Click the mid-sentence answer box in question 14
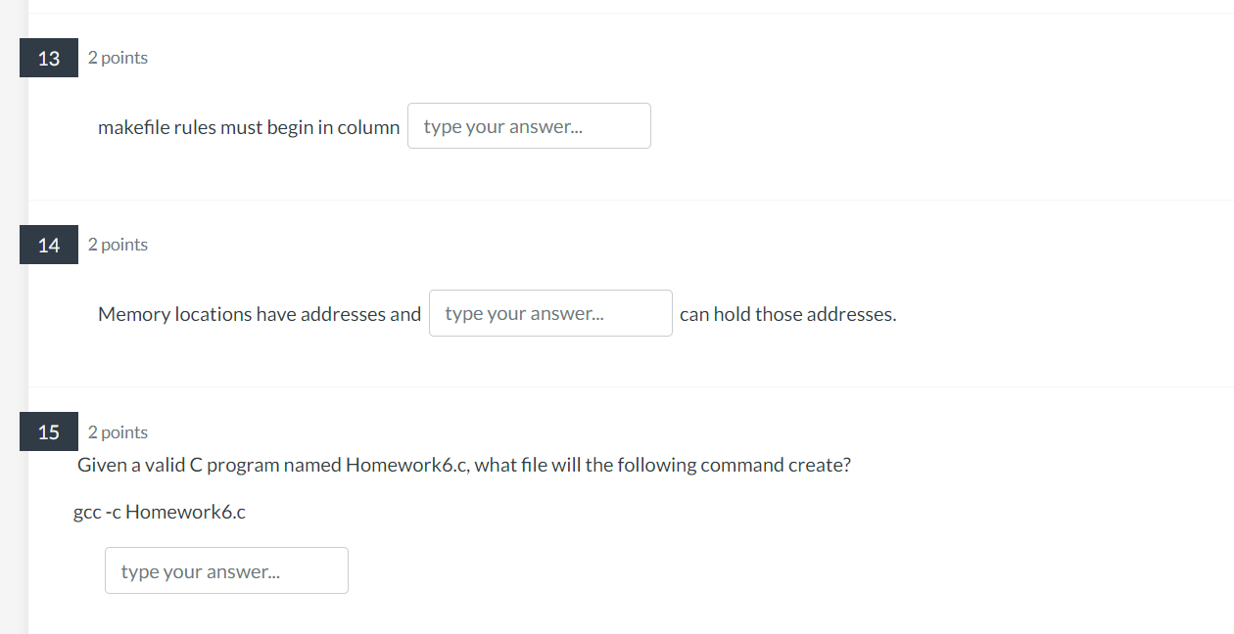1234x634 pixels. tap(550, 312)
